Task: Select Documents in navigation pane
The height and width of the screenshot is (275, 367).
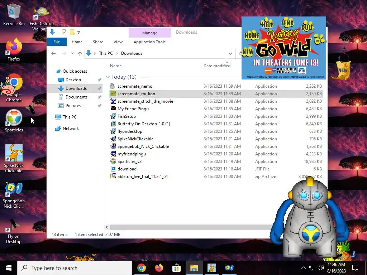Action: [x=76, y=97]
